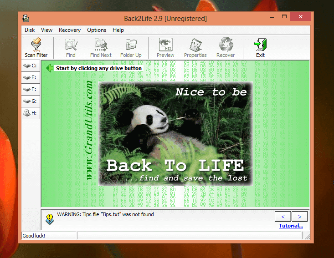Click 'Start by clicking any drive button' text
This screenshot has height=258, width=334.
point(99,68)
